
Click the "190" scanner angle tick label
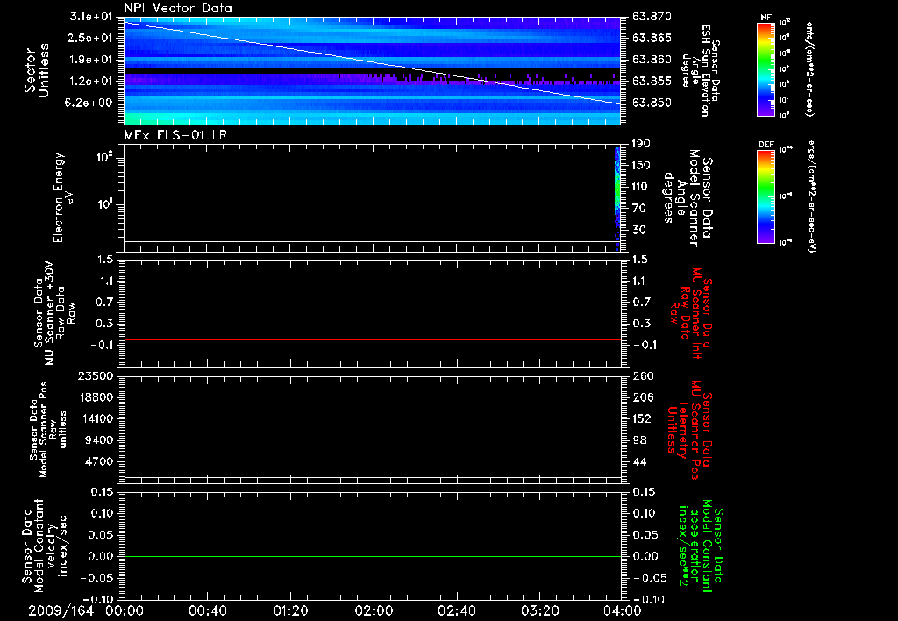(641, 144)
